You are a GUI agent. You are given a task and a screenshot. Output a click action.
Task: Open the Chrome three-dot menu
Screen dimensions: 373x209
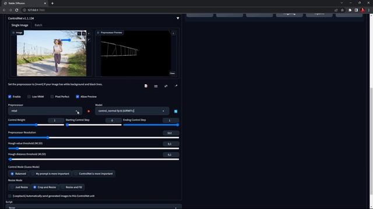coord(369,10)
